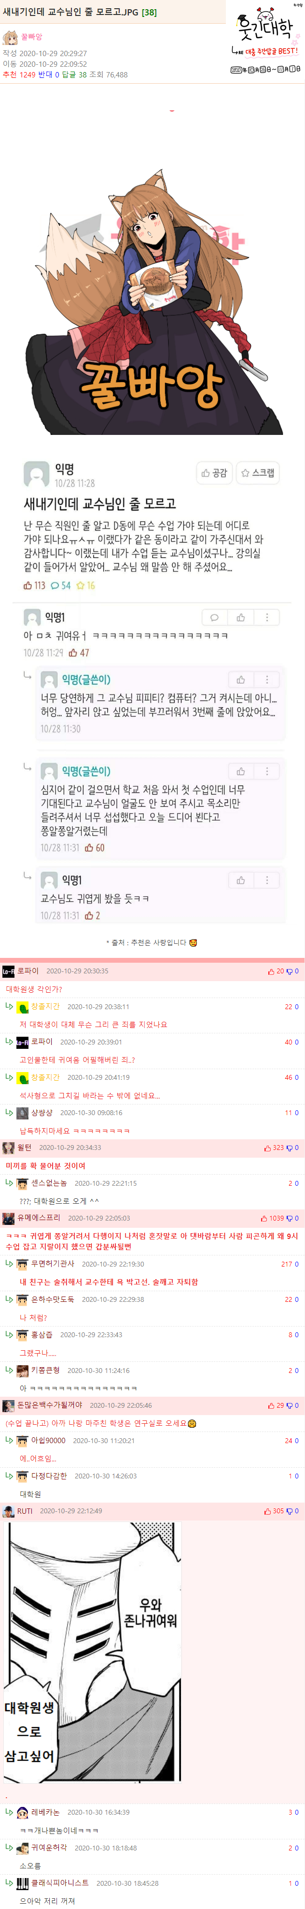Image resolution: width=305 pixels, height=1909 pixels.
Task: Click the 스크랩 button on the post
Action: point(258,473)
